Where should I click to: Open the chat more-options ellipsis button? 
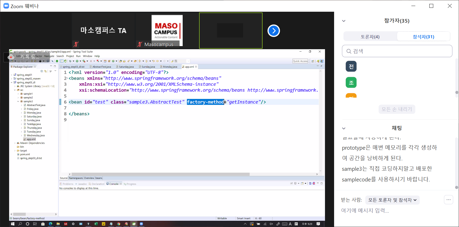[x=448, y=200]
